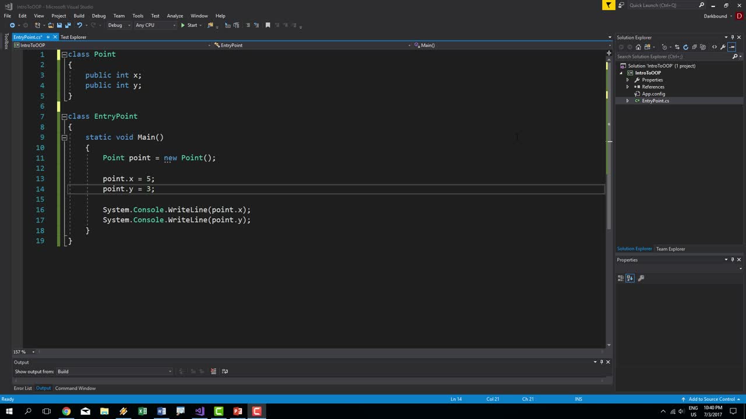The width and height of the screenshot is (746, 419).
Task: Toggle Preview Selected Items in Solution Explorer
Action: tap(732, 47)
